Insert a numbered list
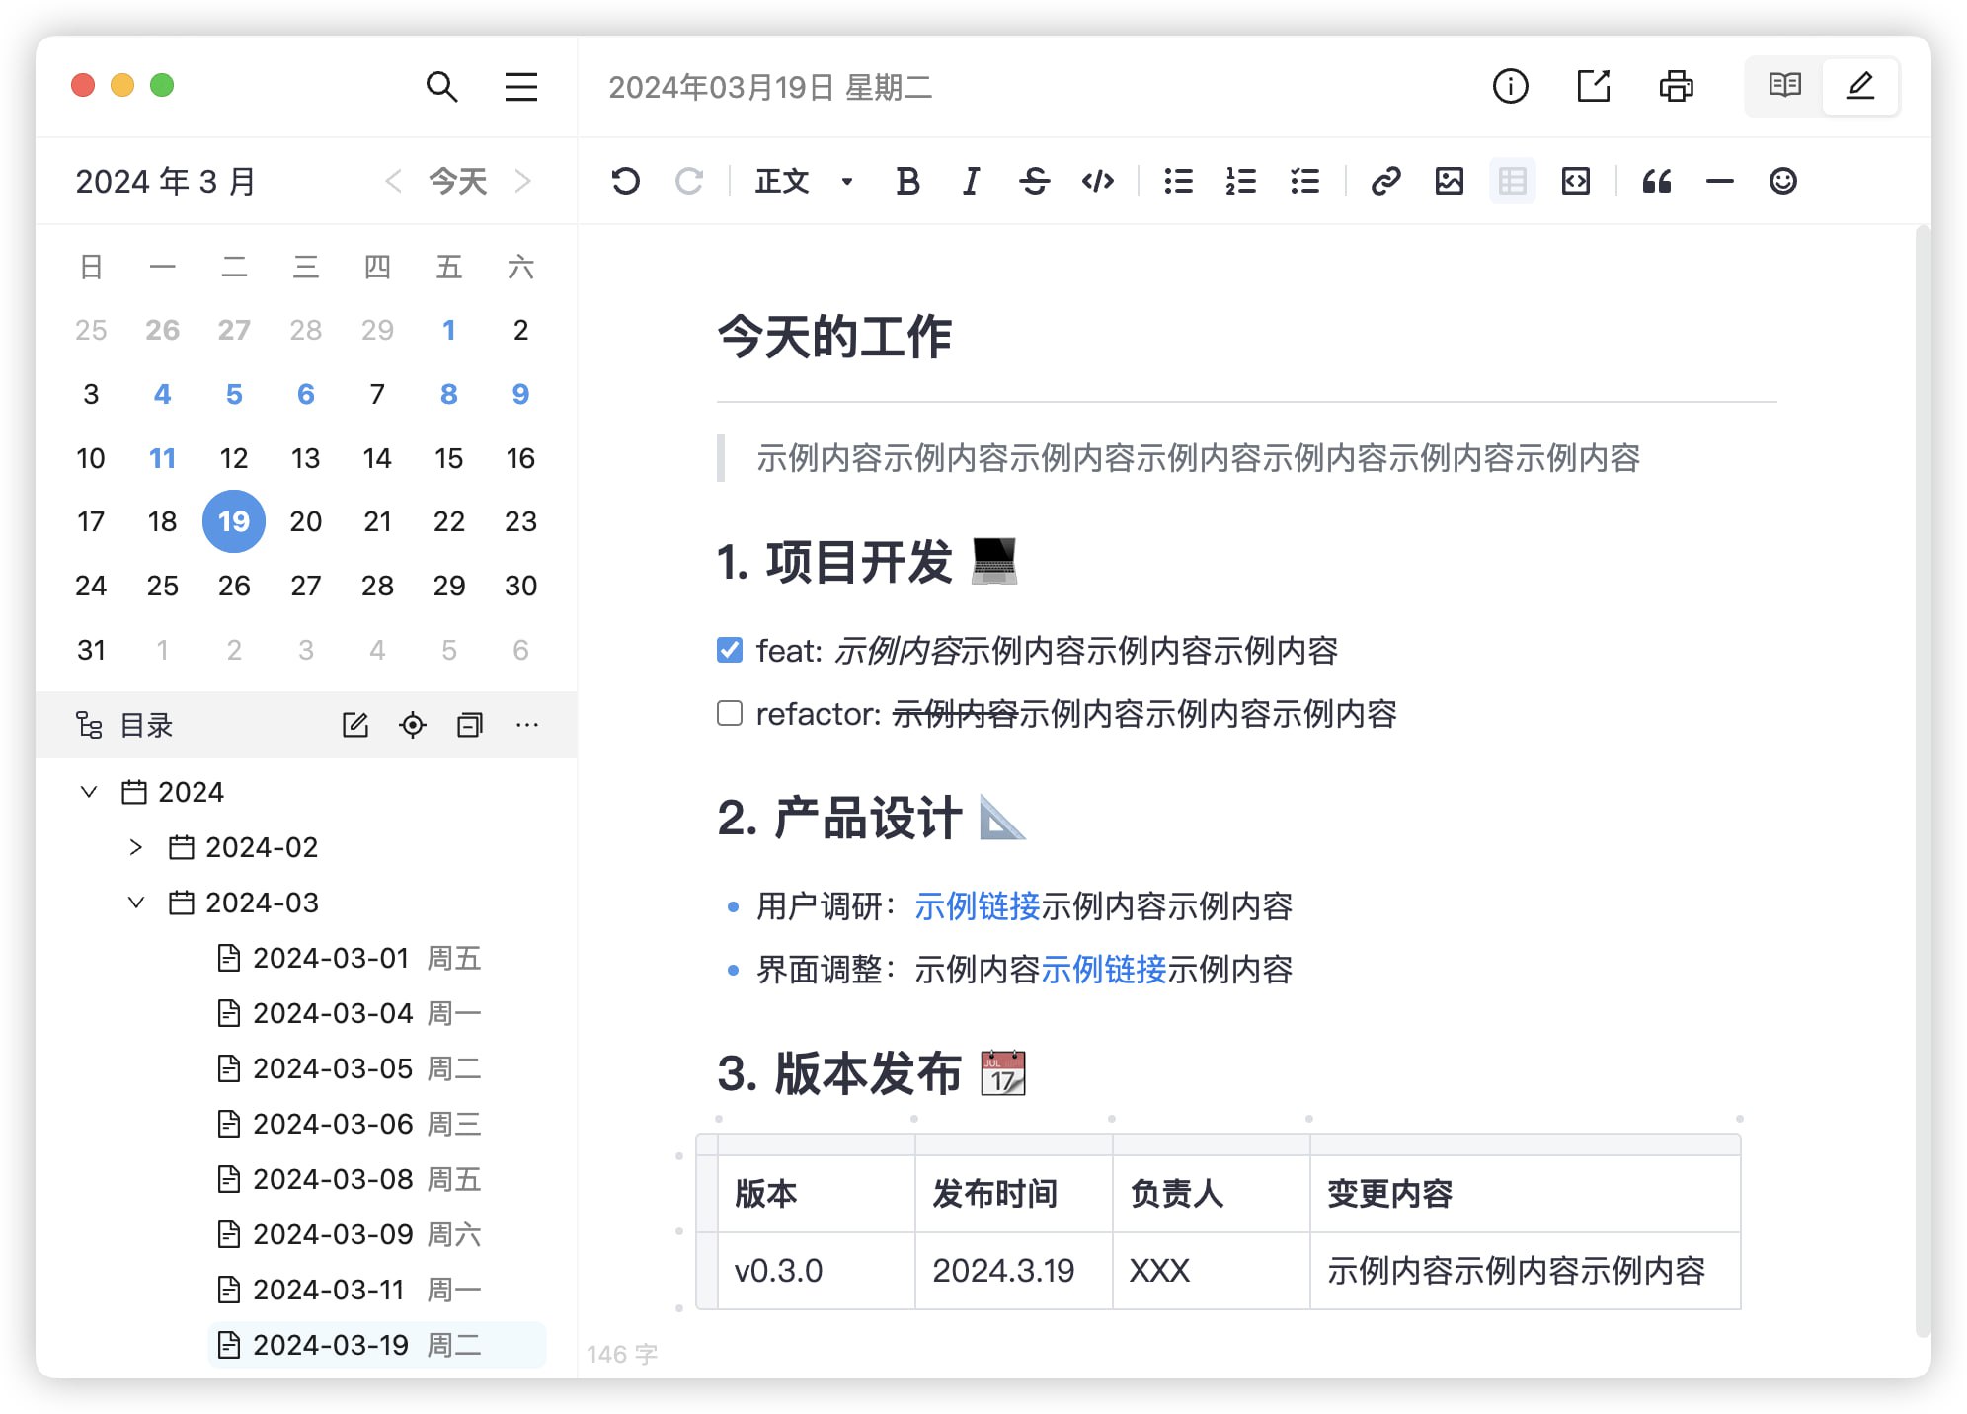 pos(1241,181)
